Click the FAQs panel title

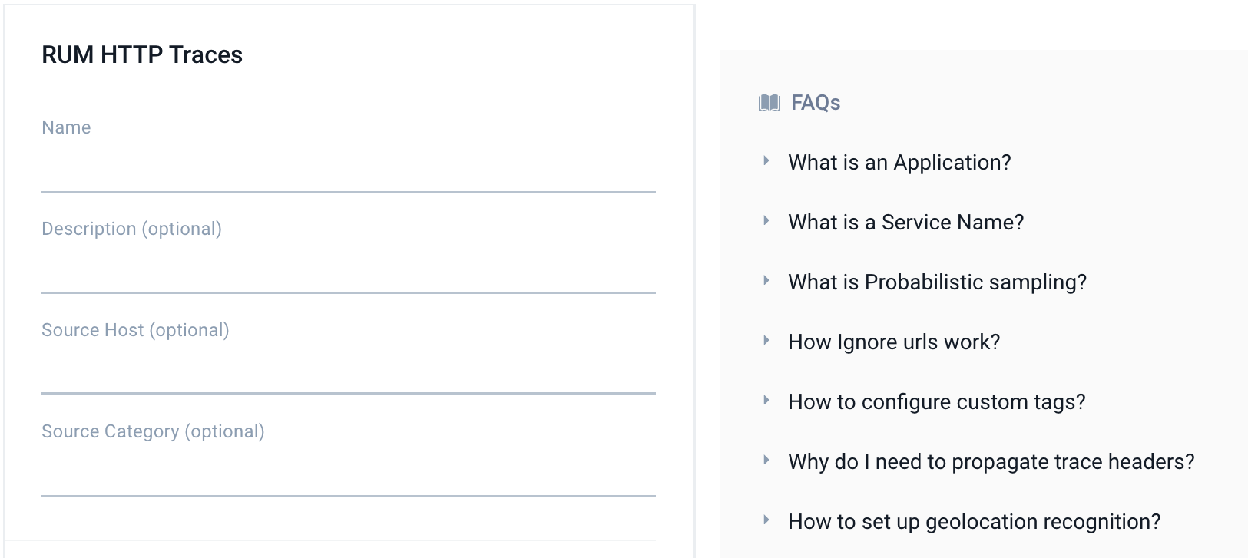(x=816, y=102)
